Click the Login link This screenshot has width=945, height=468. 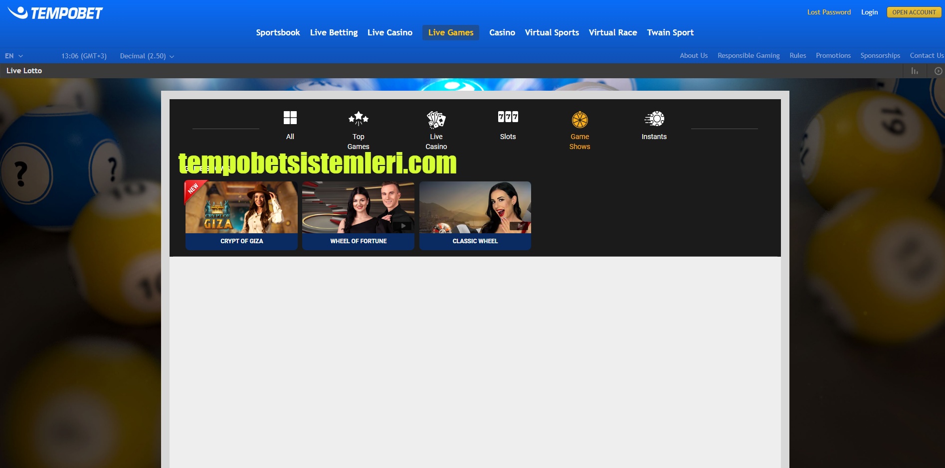(x=869, y=12)
